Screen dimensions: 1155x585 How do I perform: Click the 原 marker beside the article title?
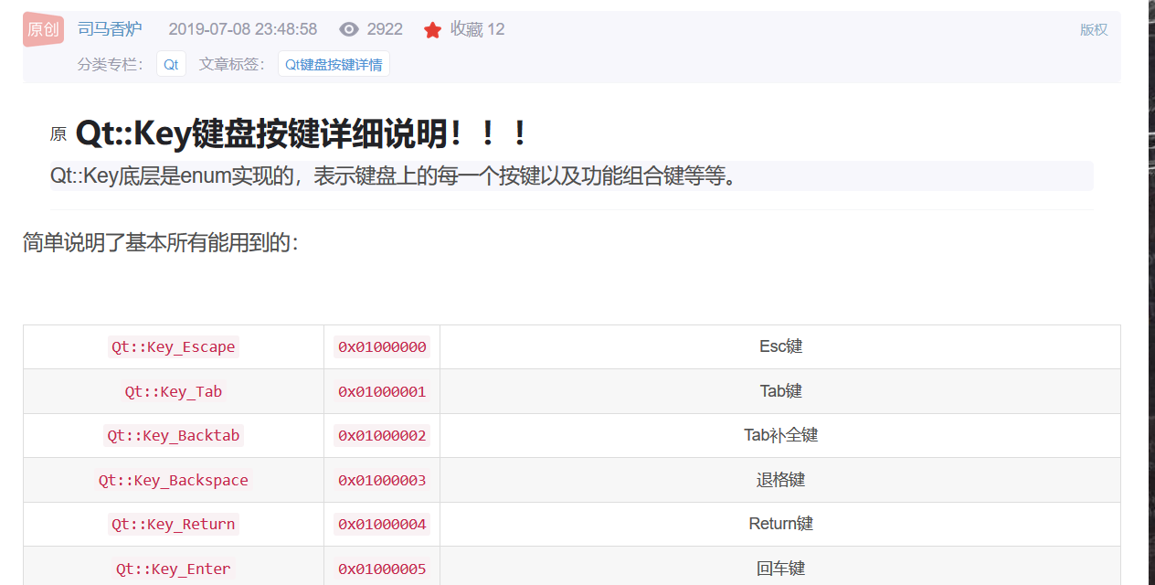point(58,133)
